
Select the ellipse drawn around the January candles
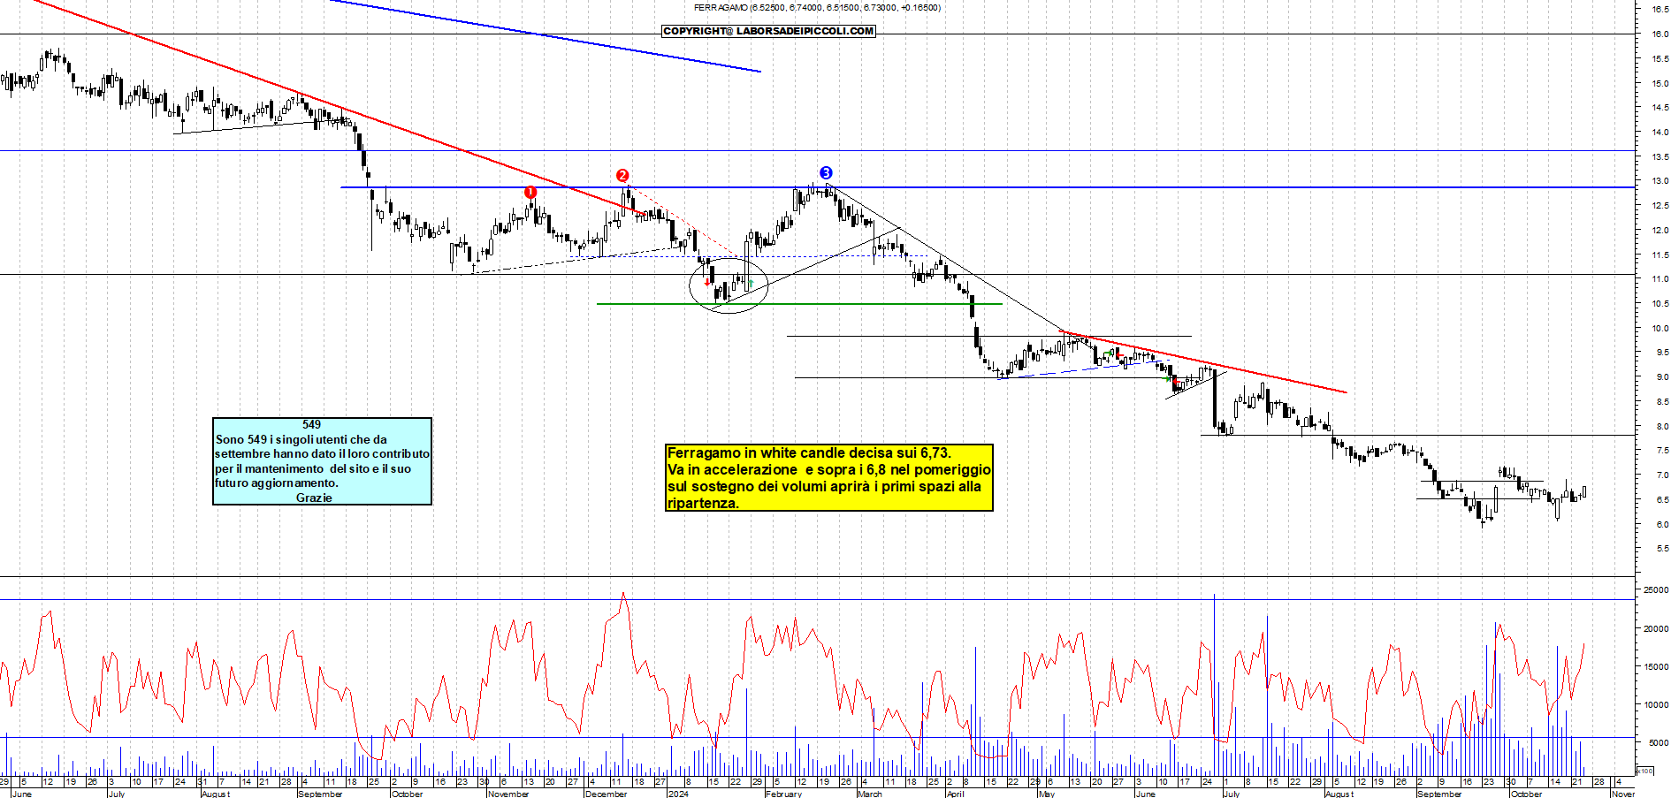click(x=729, y=285)
